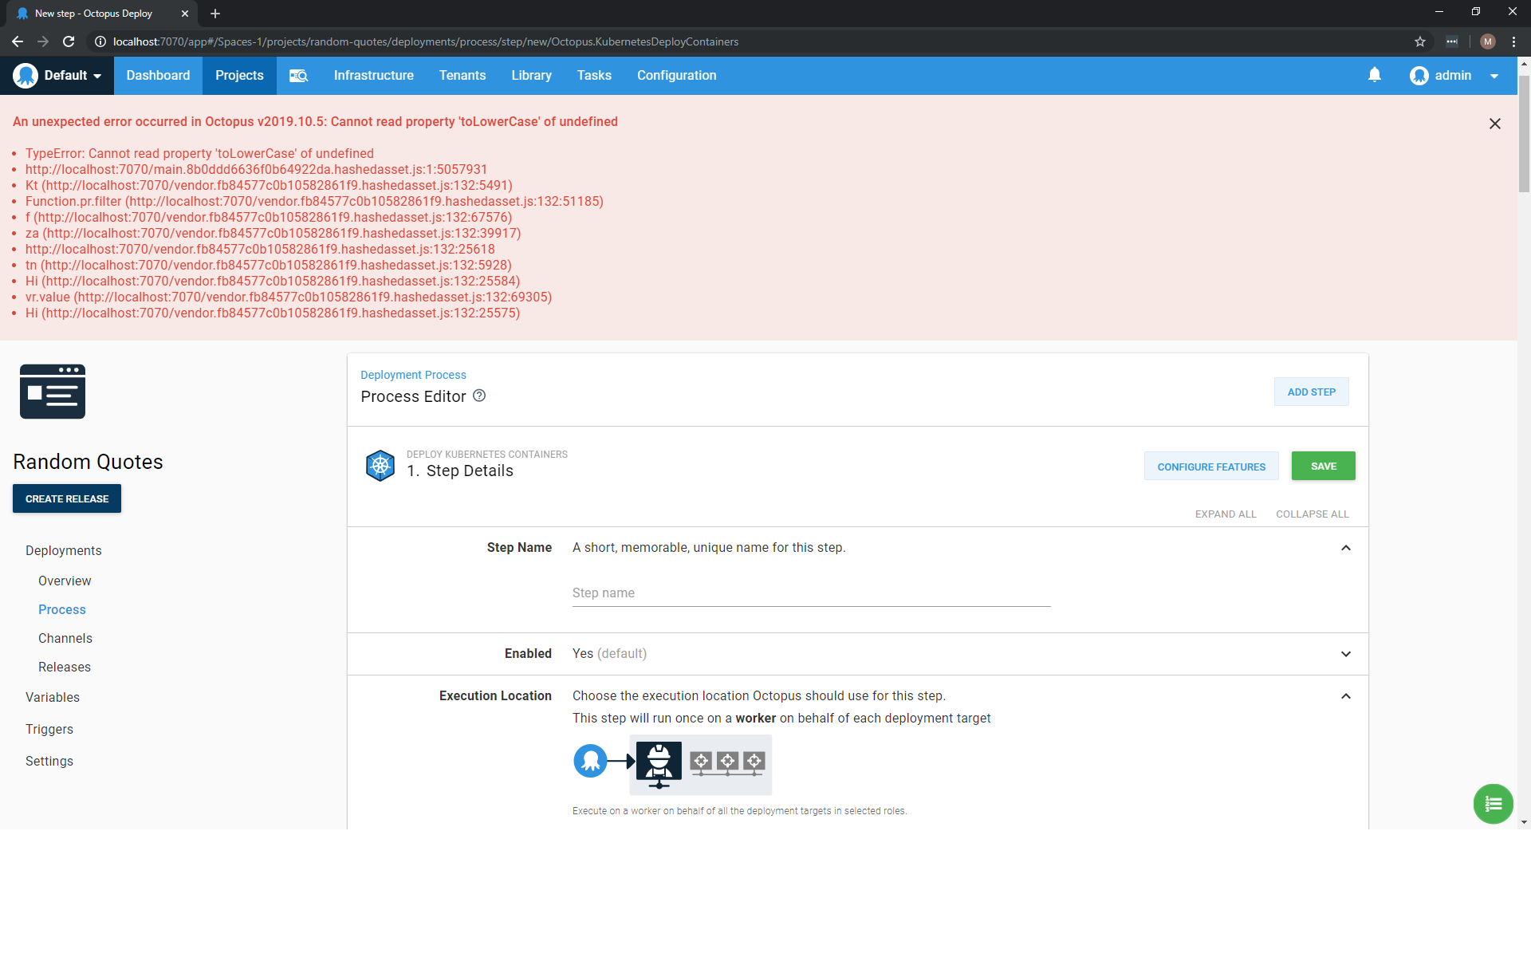Viewport: 1531px width, 957px height.
Task: Open the Library section
Action: pyautogui.click(x=531, y=76)
